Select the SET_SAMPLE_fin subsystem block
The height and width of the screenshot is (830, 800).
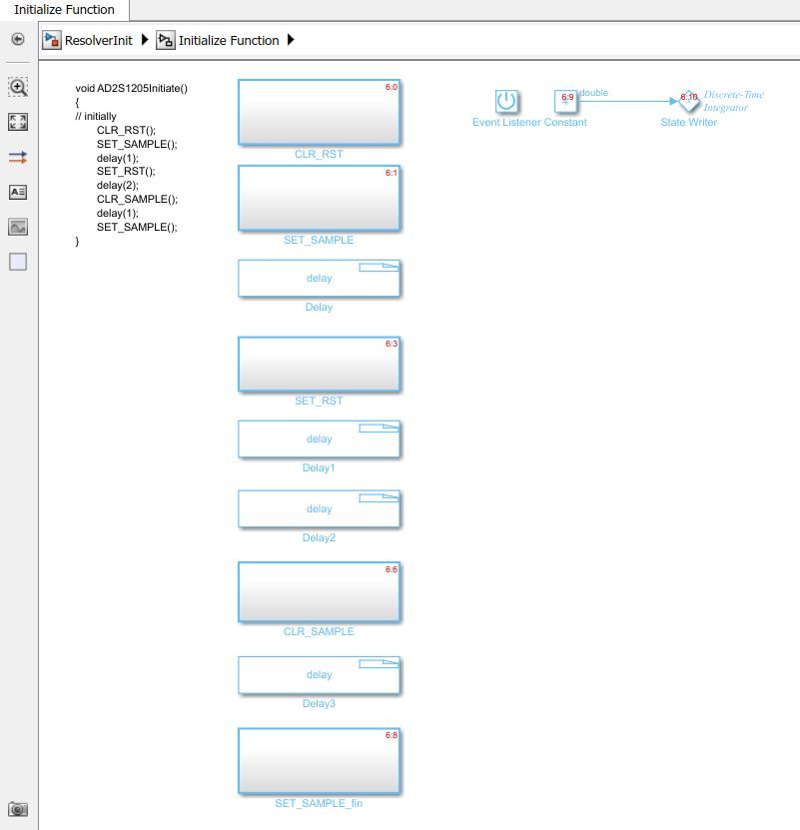coord(319,761)
